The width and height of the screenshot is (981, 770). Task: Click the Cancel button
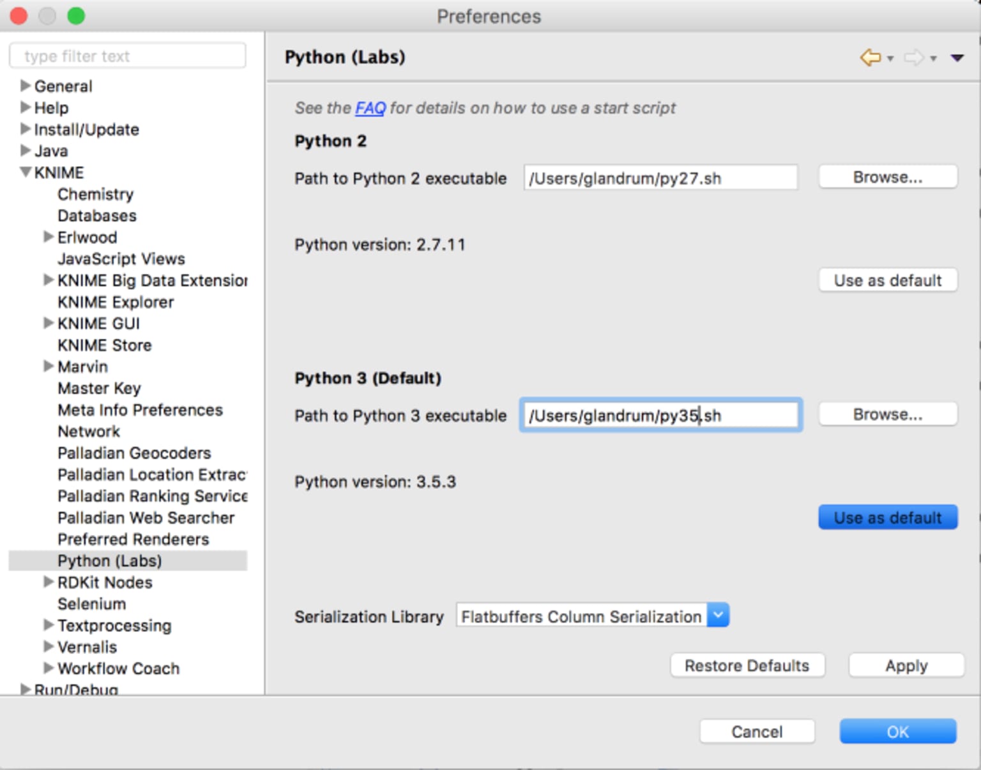point(757,732)
